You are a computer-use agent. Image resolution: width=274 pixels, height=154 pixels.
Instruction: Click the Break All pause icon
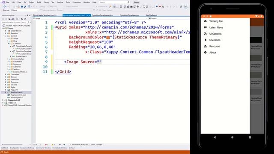(157, 7)
